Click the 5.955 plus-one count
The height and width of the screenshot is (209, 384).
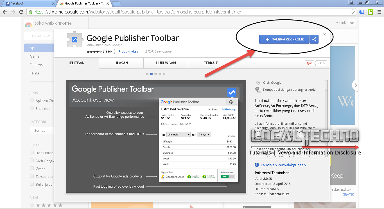tap(321, 63)
